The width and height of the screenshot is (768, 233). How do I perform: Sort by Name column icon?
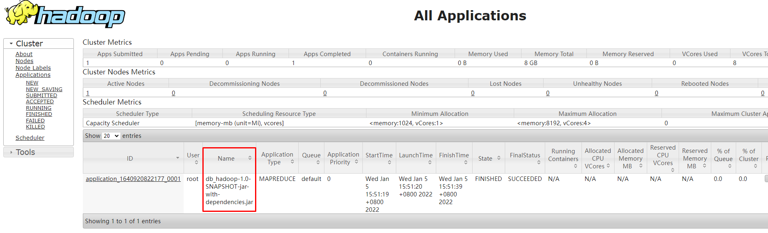pos(250,158)
